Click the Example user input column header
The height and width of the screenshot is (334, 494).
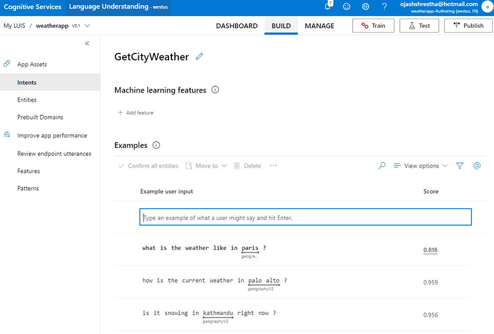pos(166,191)
